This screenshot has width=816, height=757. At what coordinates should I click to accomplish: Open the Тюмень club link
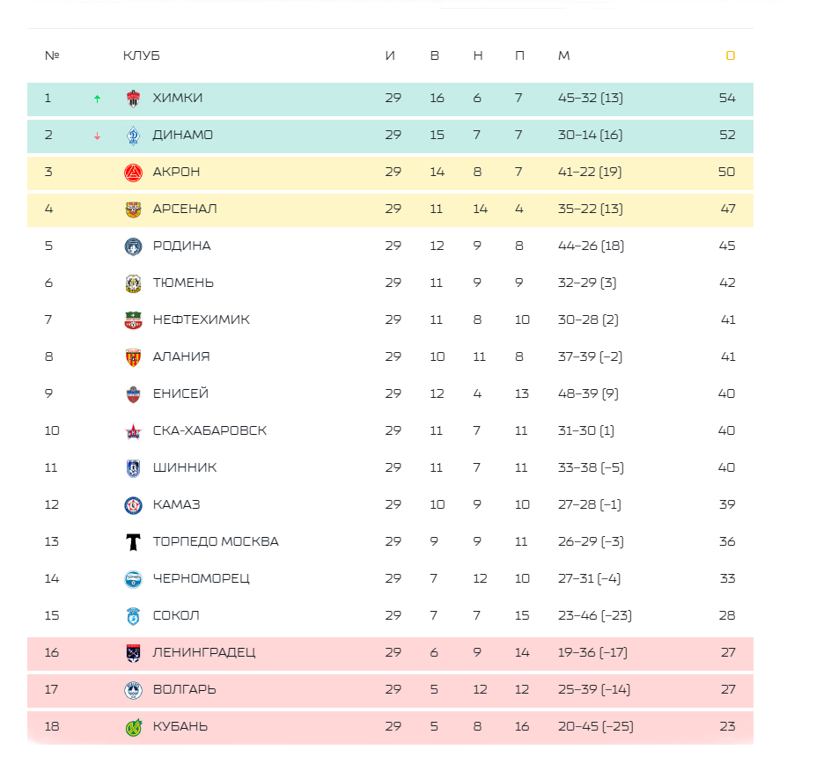183,283
